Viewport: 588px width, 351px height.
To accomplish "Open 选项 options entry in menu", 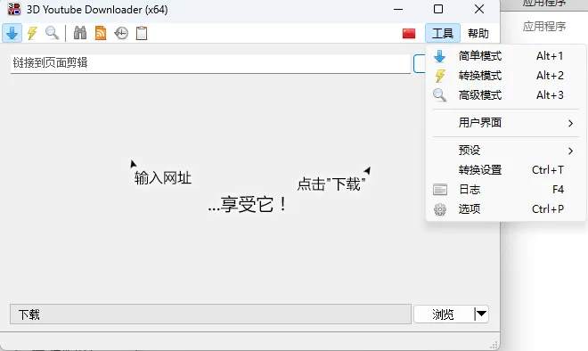I will [506, 208].
